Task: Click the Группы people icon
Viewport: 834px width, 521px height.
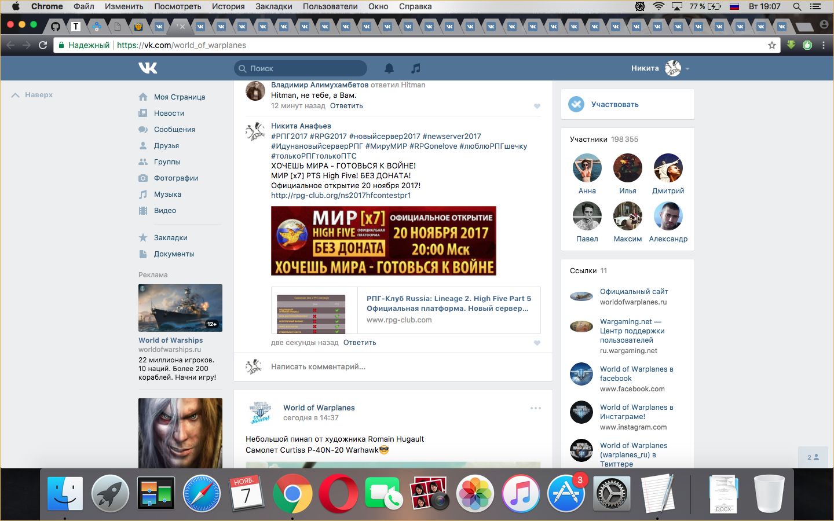Action: 143,162
